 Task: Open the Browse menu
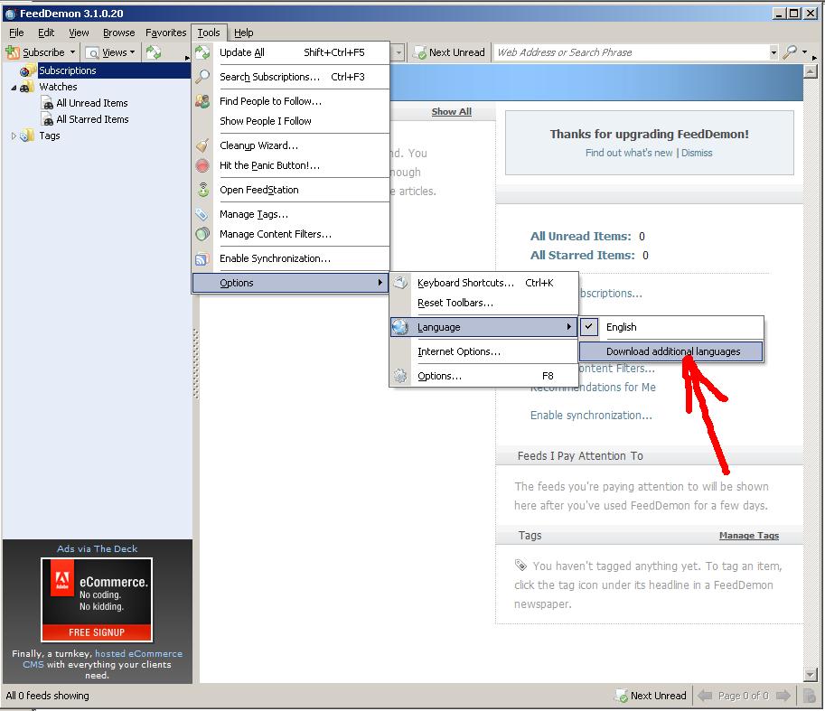(119, 33)
